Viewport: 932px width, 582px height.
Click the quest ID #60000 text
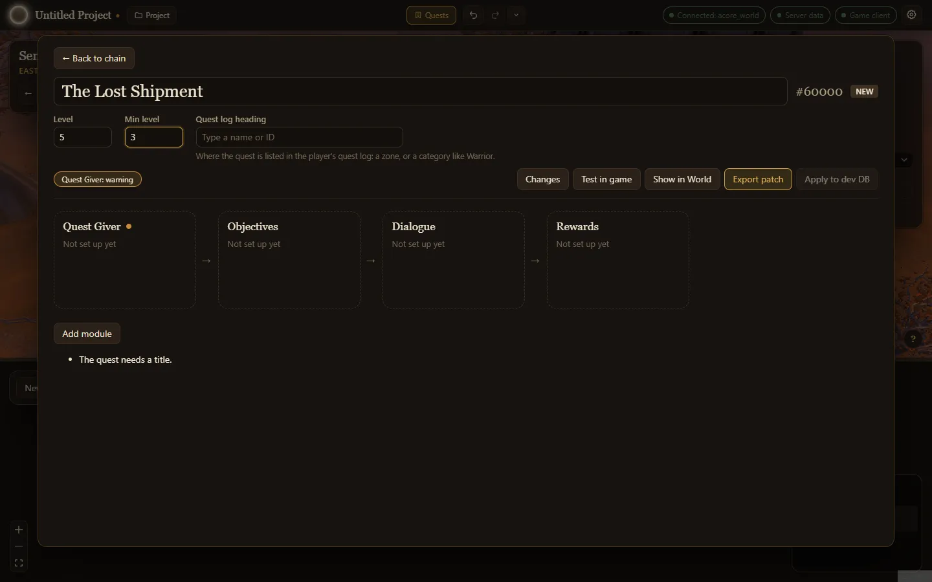pyautogui.click(x=819, y=92)
